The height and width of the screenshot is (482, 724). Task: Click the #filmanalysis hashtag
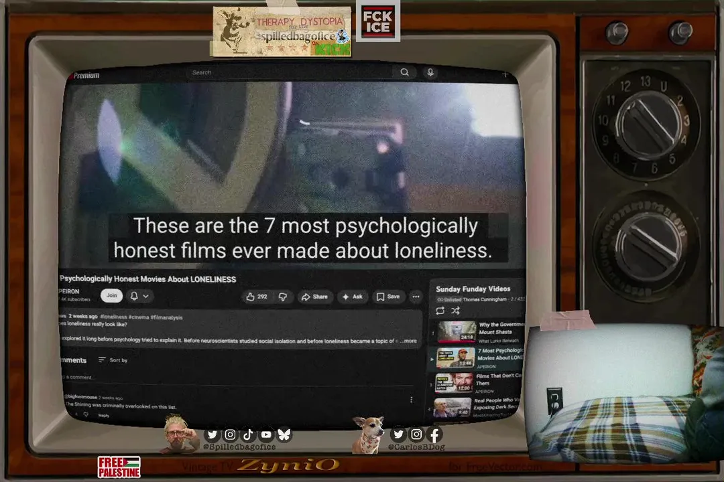(167, 317)
